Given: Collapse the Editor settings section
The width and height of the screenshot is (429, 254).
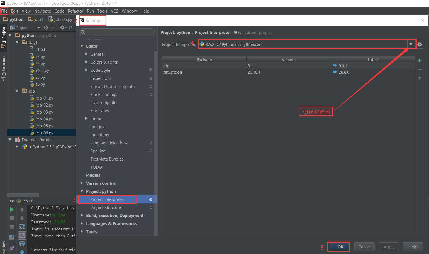Looking at the screenshot, I should [82, 46].
